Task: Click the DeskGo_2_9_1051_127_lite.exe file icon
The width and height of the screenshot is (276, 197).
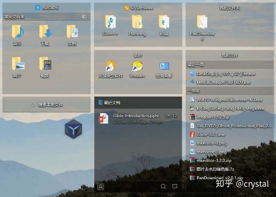Action: coord(192,74)
